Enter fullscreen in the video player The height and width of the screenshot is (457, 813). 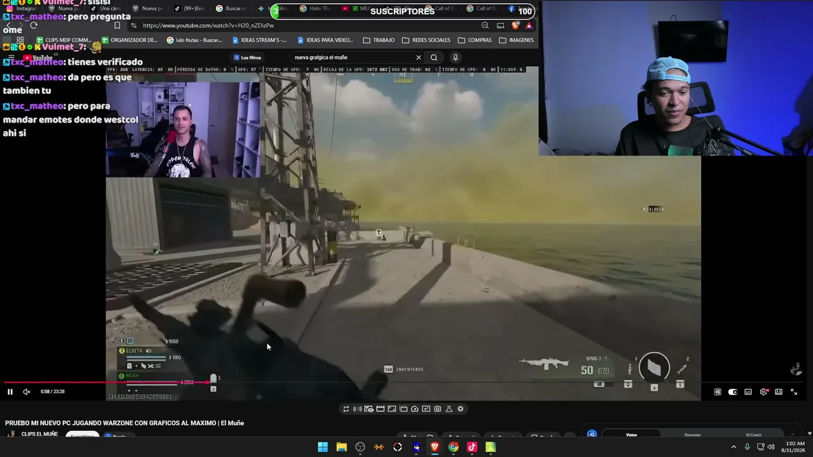click(794, 392)
